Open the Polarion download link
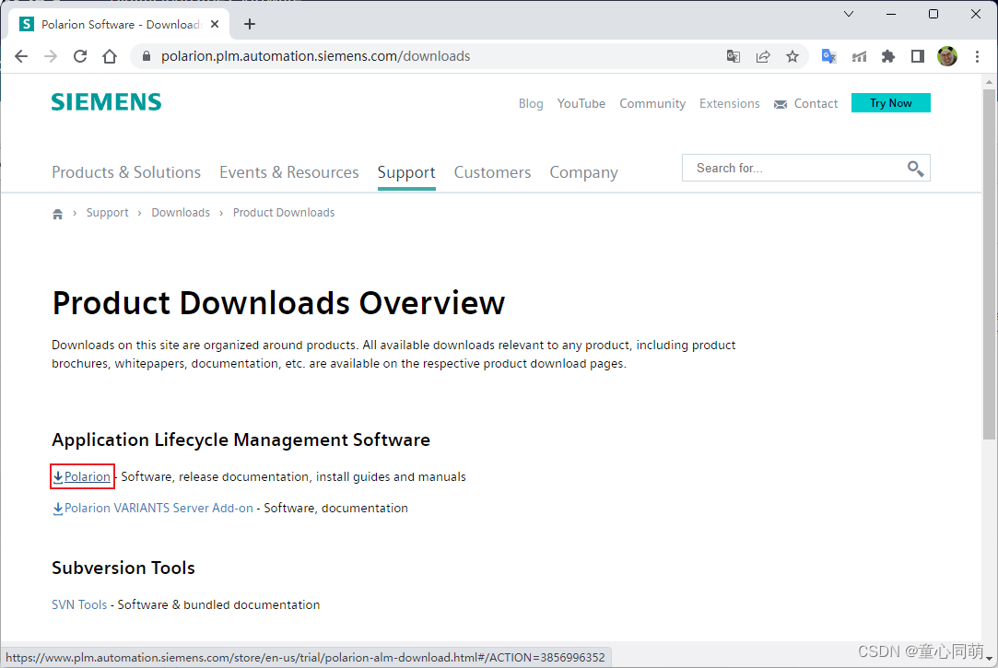Viewport: 998px width, 668px height. click(88, 476)
